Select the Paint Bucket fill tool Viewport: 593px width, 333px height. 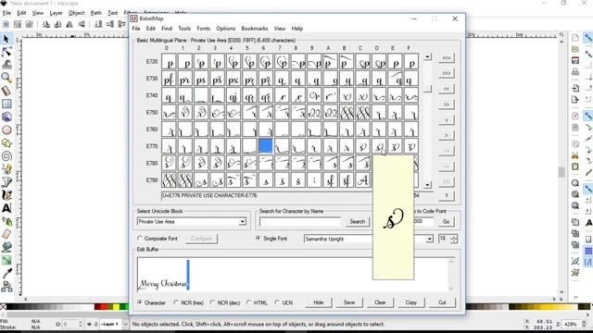[x=6, y=247]
